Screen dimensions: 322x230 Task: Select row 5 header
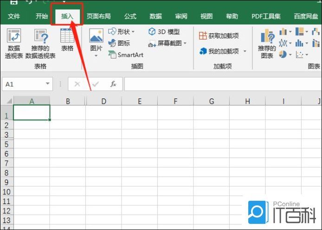point(6,144)
